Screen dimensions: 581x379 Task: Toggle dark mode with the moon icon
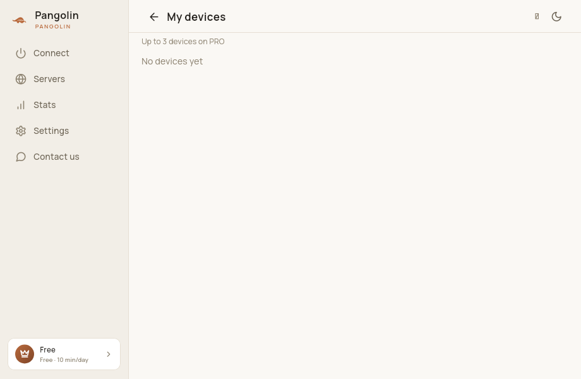[x=556, y=16]
